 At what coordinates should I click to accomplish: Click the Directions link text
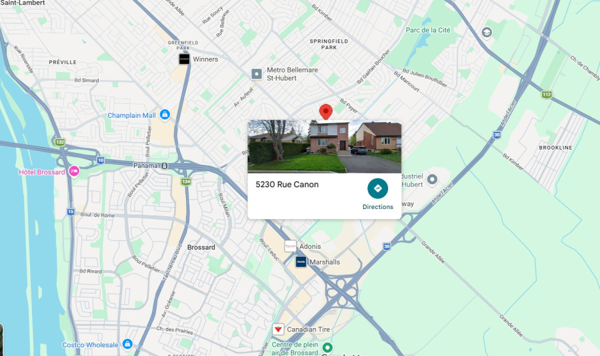click(378, 207)
